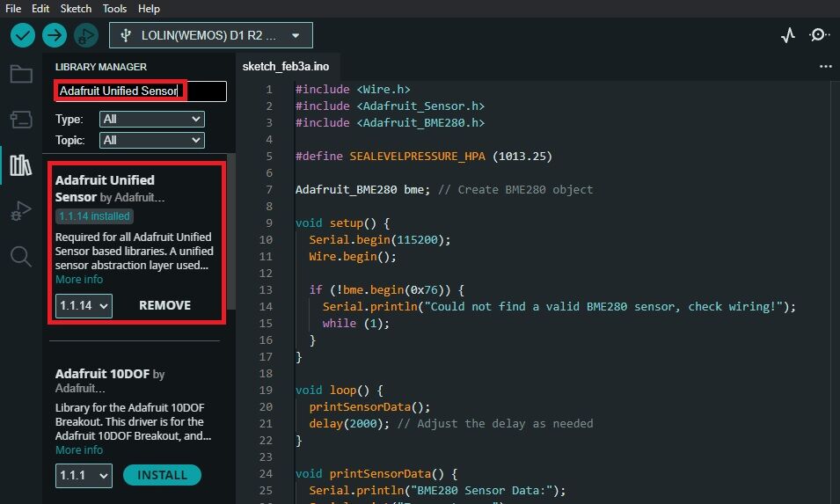Open the Serial Plotter
The height and width of the screenshot is (504, 840).
788,35
